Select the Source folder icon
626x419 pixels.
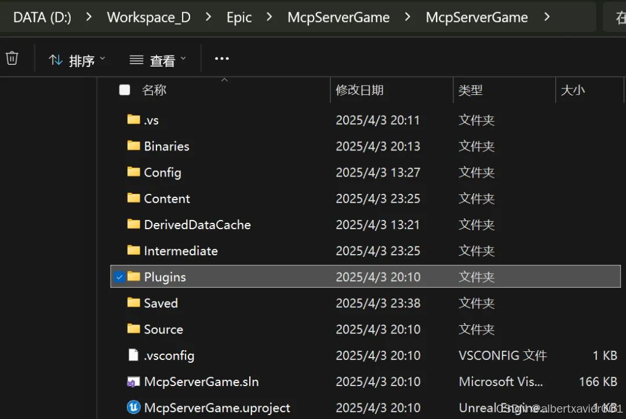coord(133,329)
